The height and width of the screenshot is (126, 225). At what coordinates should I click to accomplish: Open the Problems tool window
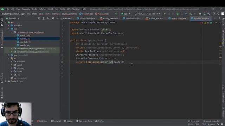[42, 121]
